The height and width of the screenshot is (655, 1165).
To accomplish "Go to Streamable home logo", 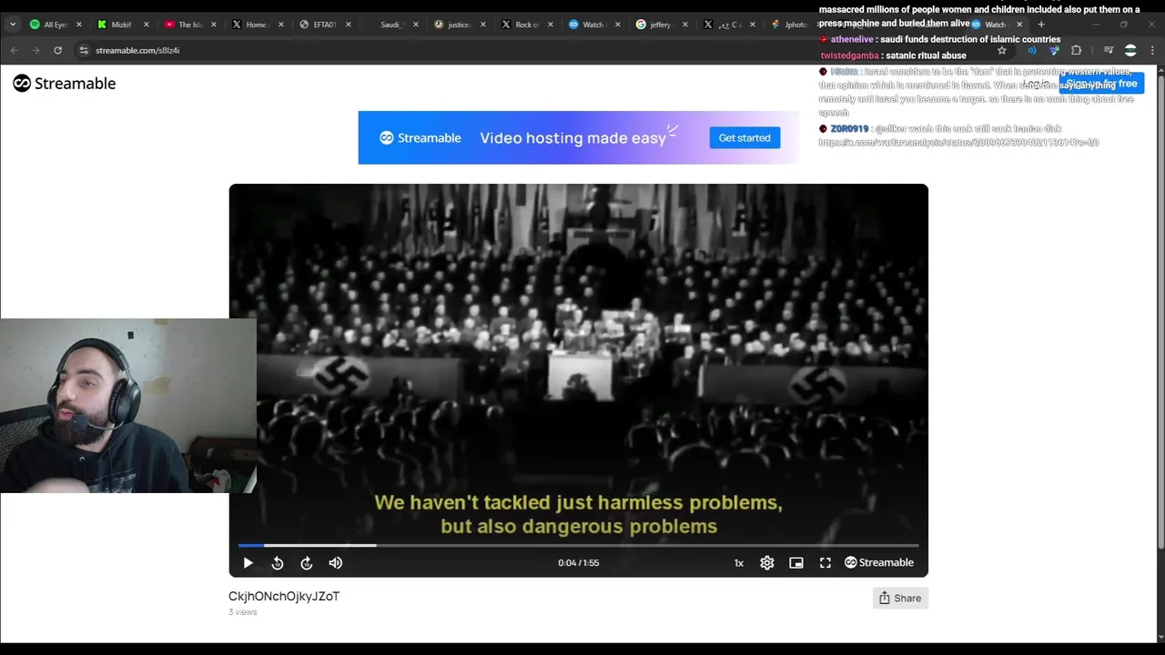I will click(x=65, y=84).
